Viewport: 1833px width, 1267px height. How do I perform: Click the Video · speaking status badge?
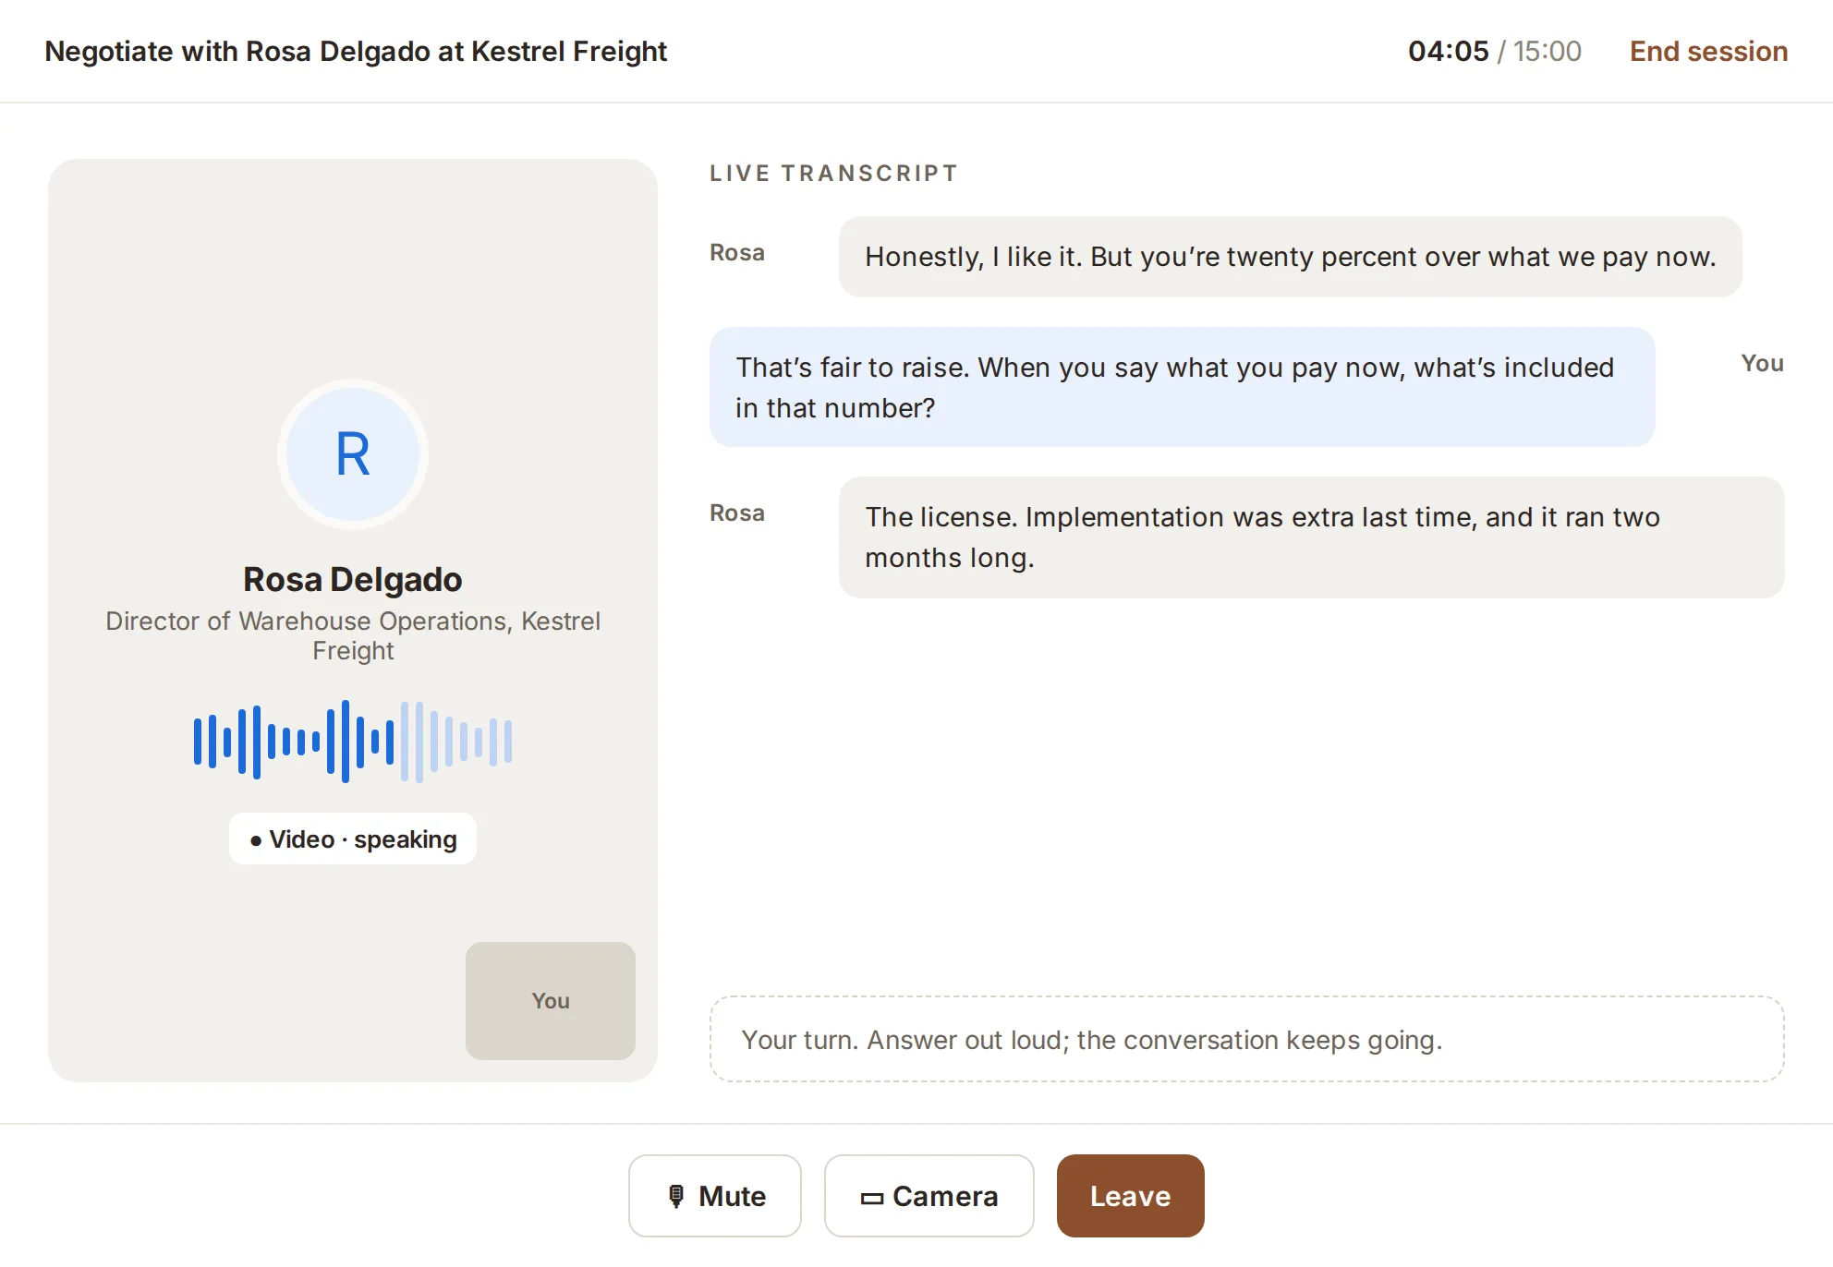pyautogui.click(x=353, y=839)
